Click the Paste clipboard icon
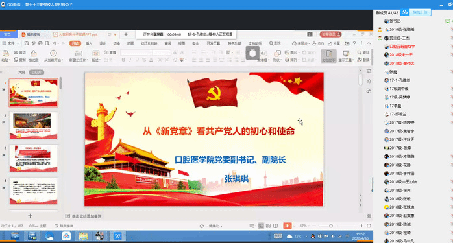This screenshot has width=453, height=243. [5, 53]
